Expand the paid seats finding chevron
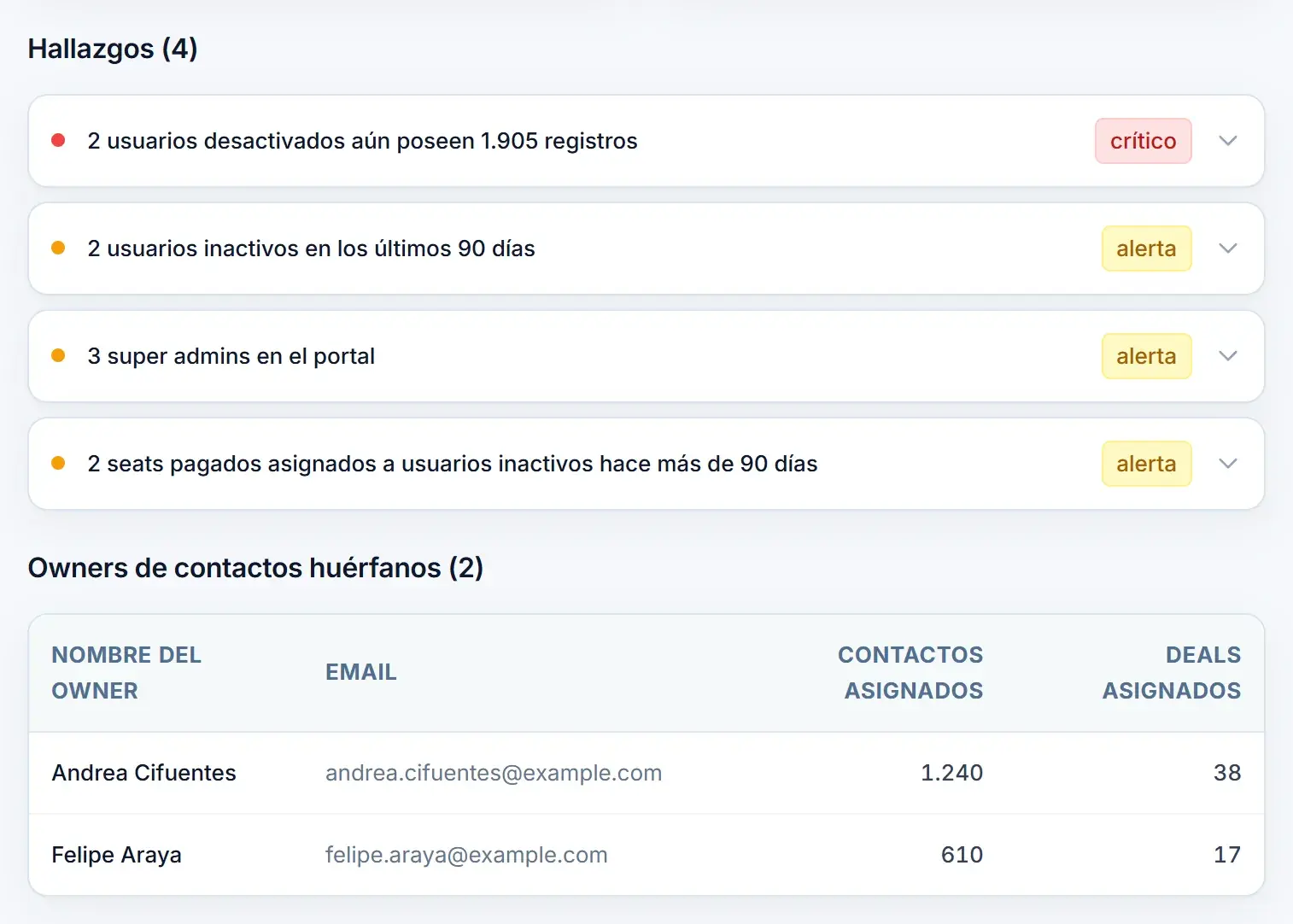This screenshot has height=924, width=1293. click(1227, 464)
